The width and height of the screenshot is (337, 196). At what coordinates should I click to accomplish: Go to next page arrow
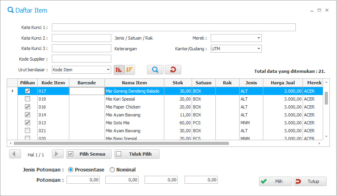(57, 154)
